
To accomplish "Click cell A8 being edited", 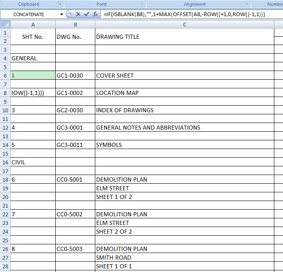I will tap(33, 92).
